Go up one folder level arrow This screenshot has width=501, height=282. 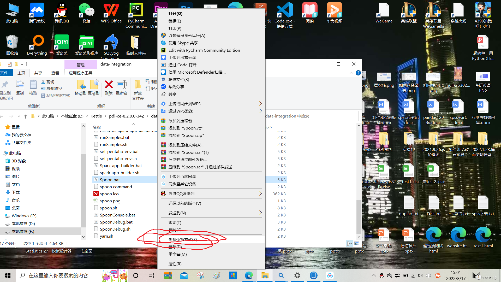[25, 116]
